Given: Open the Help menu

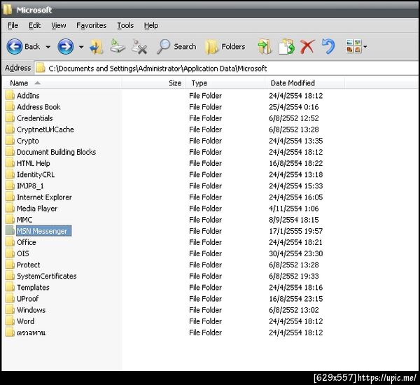Looking at the screenshot, I should coord(151,25).
